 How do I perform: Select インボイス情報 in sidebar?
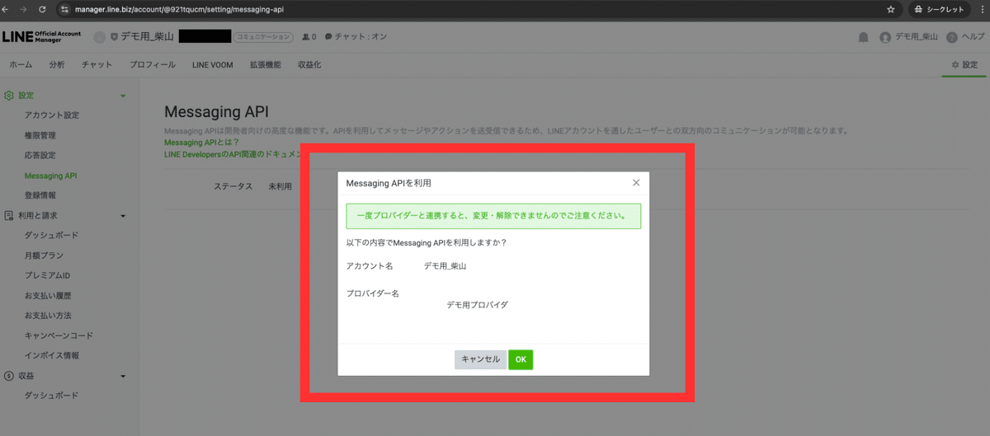[52, 355]
